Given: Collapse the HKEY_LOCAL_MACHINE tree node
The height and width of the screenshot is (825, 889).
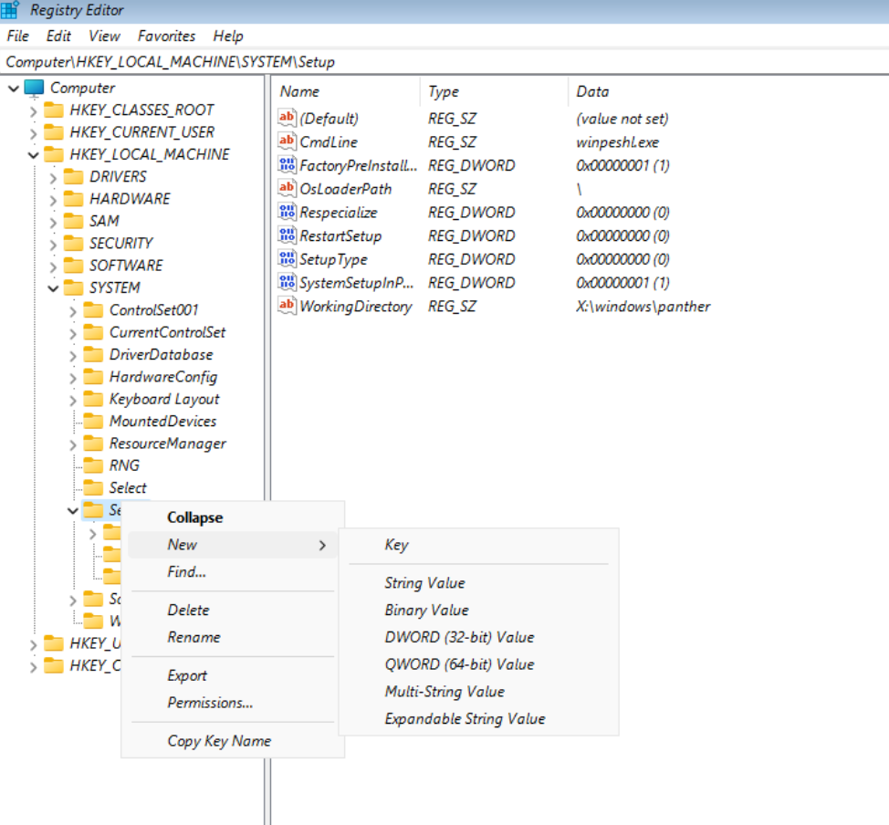Looking at the screenshot, I should (x=34, y=155).
